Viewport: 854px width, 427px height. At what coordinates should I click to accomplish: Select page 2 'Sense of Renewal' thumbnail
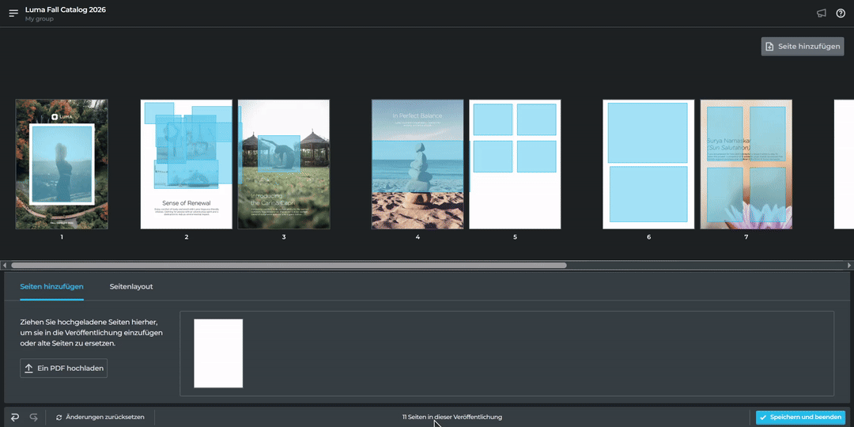pyautogui.click(x=187, y=164)
